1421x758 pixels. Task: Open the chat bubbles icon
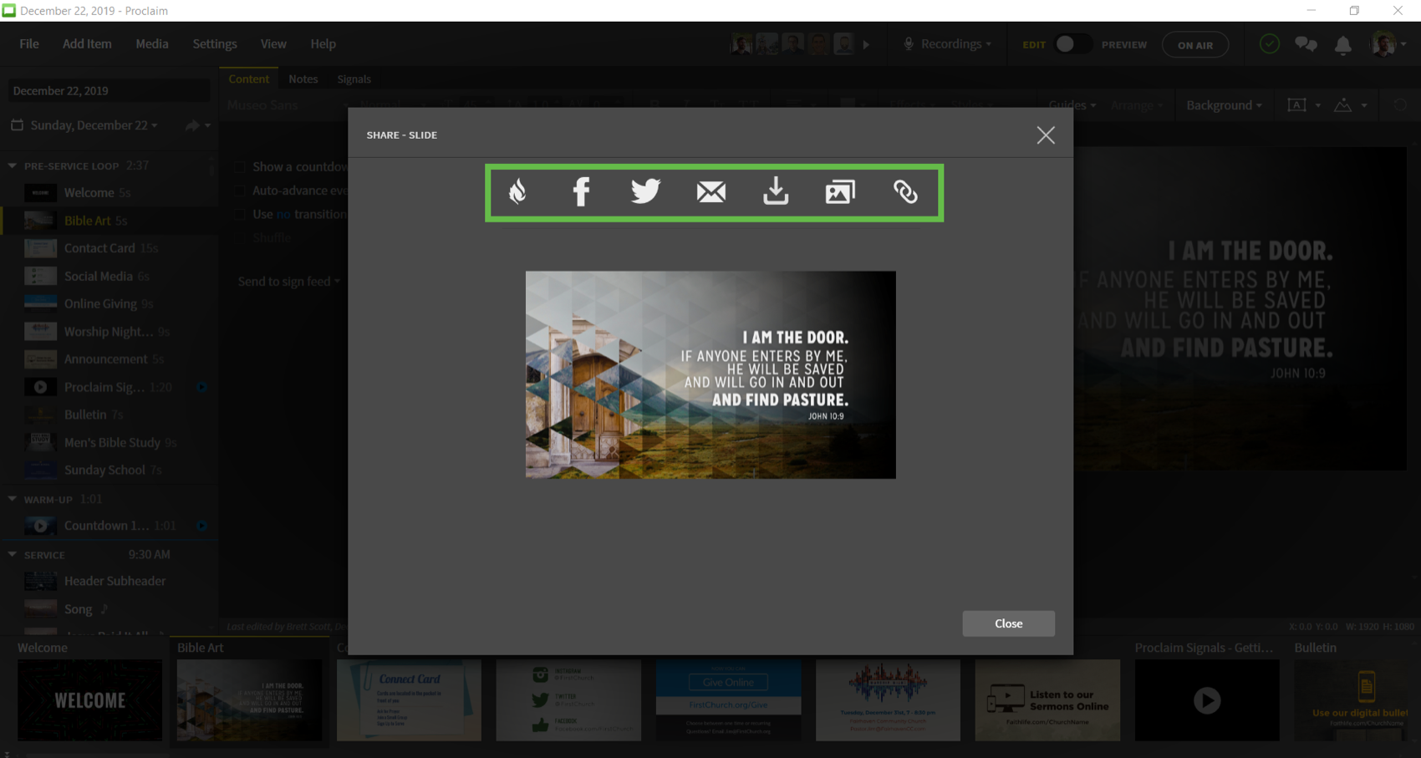click(1306, 44)
